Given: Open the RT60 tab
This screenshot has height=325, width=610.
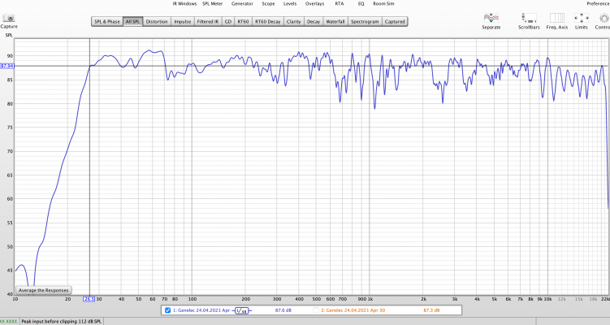Looking at the screenshot, I should 243,22.
